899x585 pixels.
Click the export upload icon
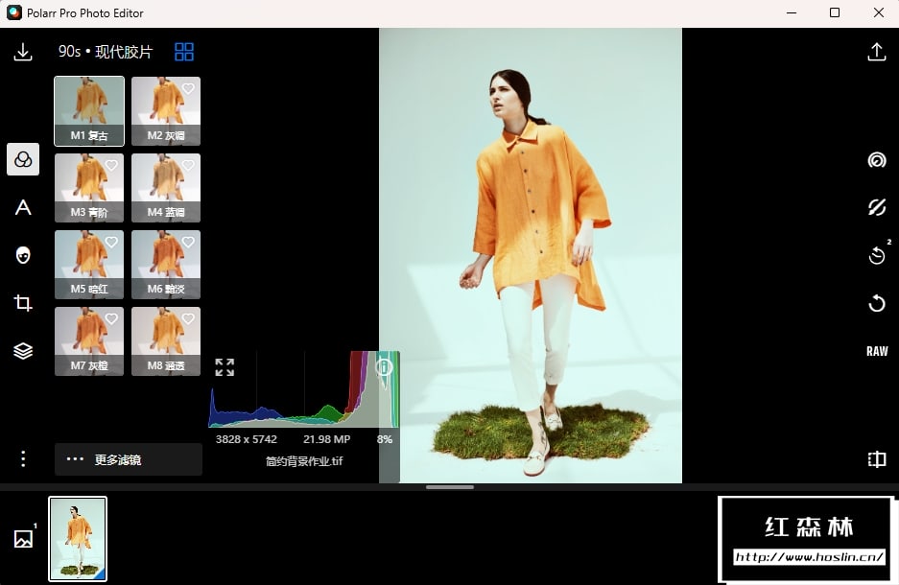(877, 52)
